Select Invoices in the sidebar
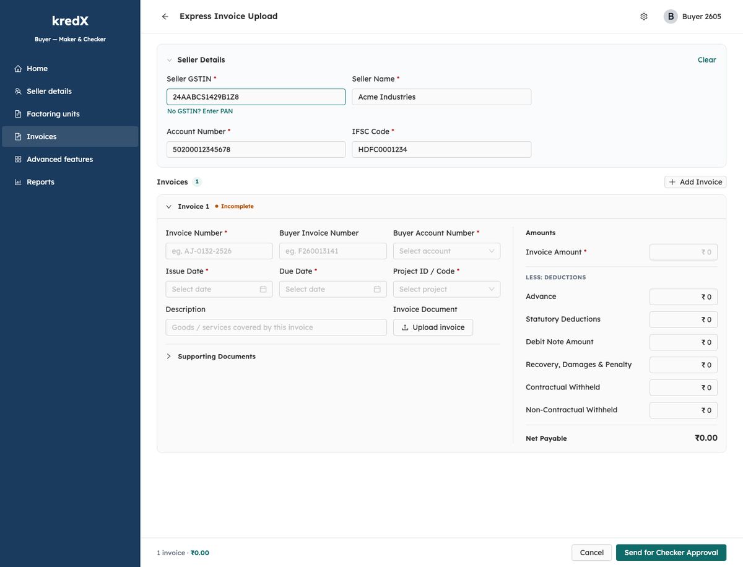The width and height of the screenshot is (743, 567). coord(70,137)
